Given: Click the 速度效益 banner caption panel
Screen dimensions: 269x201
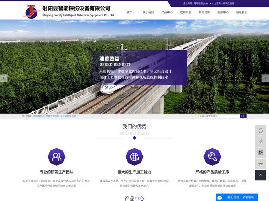Looking at the screenshot, I should click(138, 68).
